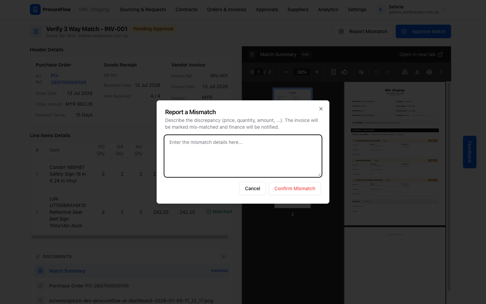Screen dimensions: 486x304
Task: Click the Condor 485H87 Safety Sign item
Action: [x=67, y=174]
